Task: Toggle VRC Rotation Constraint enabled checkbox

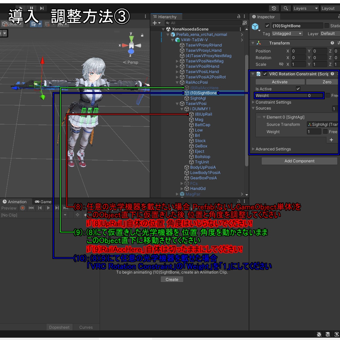Action: 265,74
